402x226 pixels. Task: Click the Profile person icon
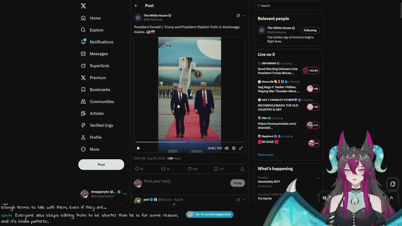(83, 137)
